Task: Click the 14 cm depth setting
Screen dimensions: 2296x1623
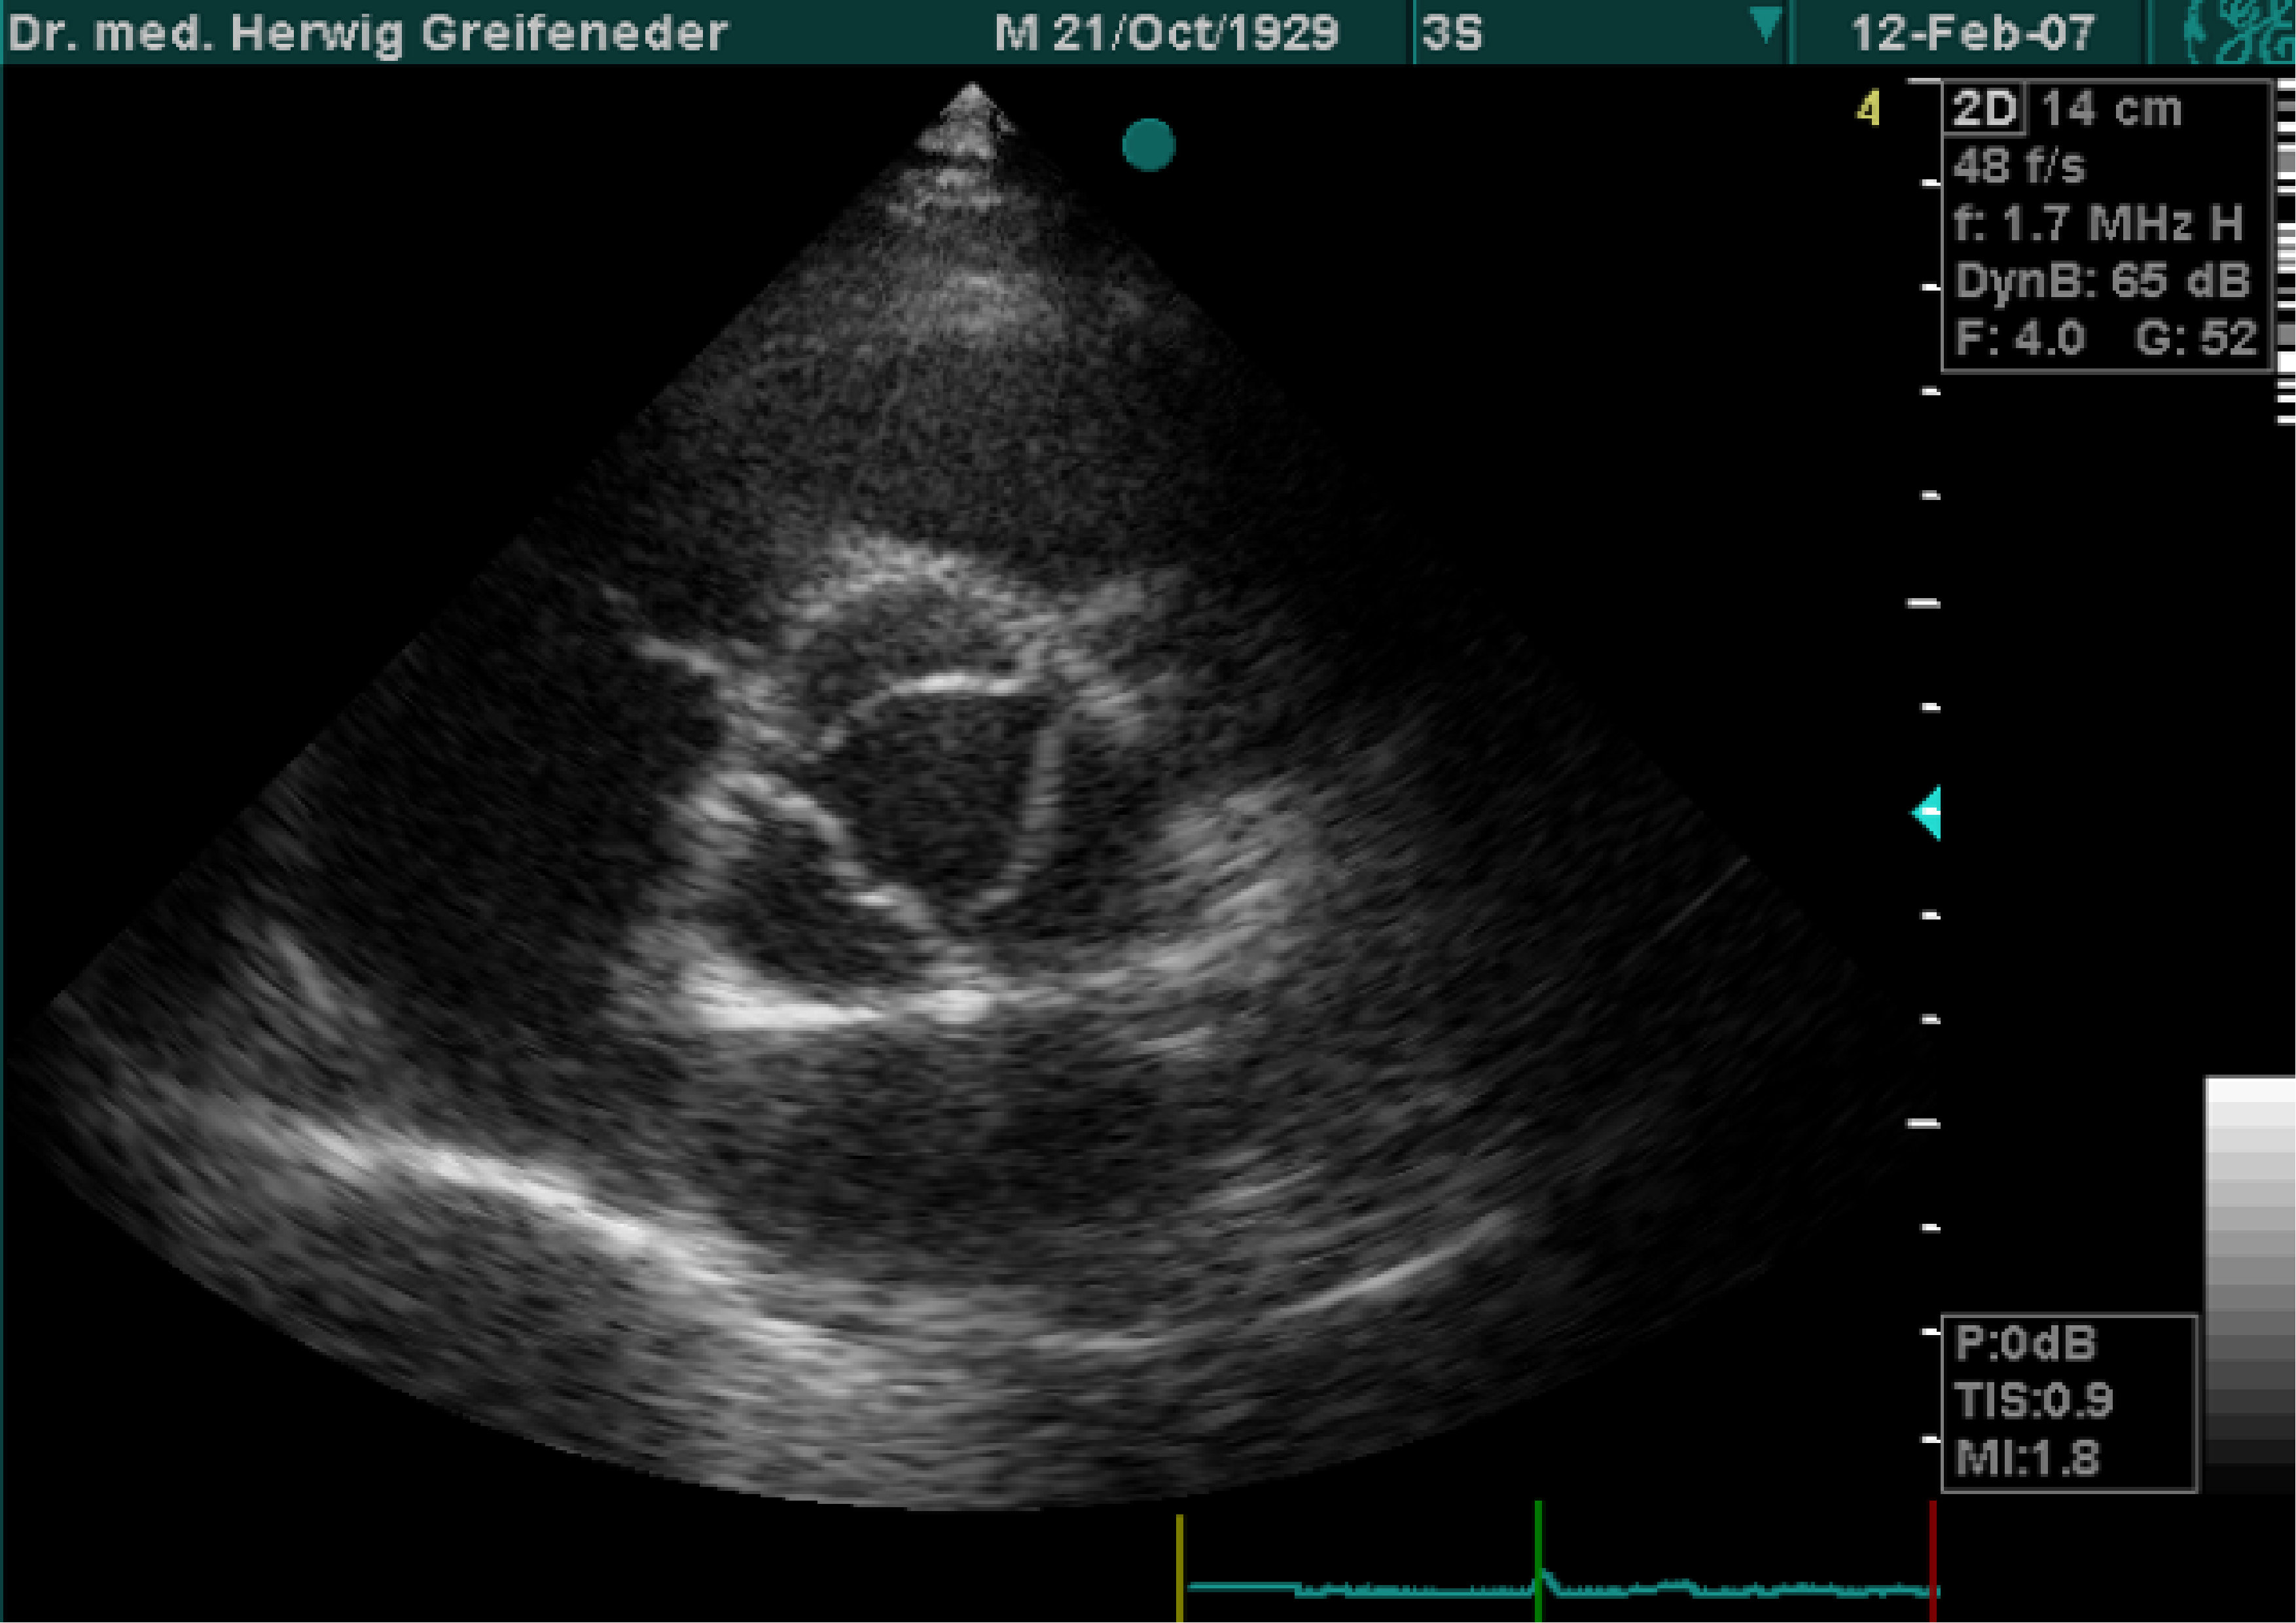Action: click(2111, 108)
